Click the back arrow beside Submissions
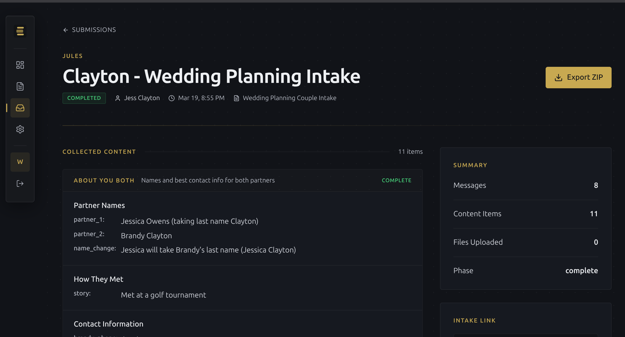The width and height of the screenshot is (625, 337). tap(66, 30)
